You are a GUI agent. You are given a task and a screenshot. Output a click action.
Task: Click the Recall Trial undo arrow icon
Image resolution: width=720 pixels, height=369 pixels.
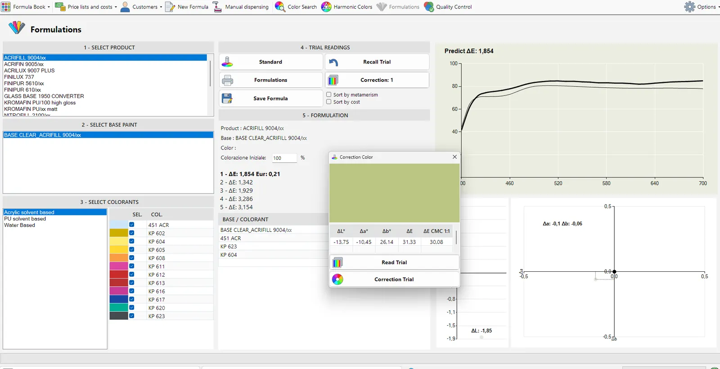[x=333, y=62]
